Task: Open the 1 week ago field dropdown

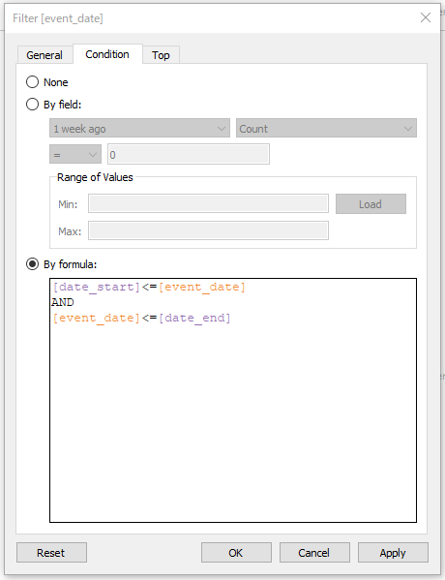Action: [x=139, y=129]
